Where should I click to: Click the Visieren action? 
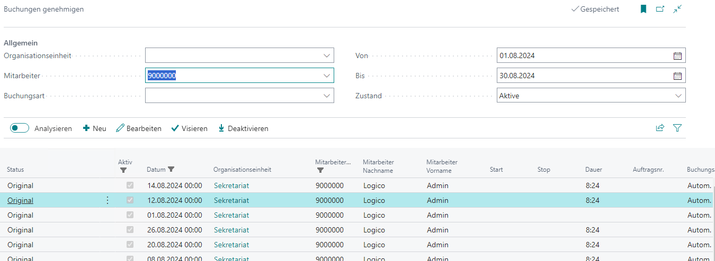(189, 128)
